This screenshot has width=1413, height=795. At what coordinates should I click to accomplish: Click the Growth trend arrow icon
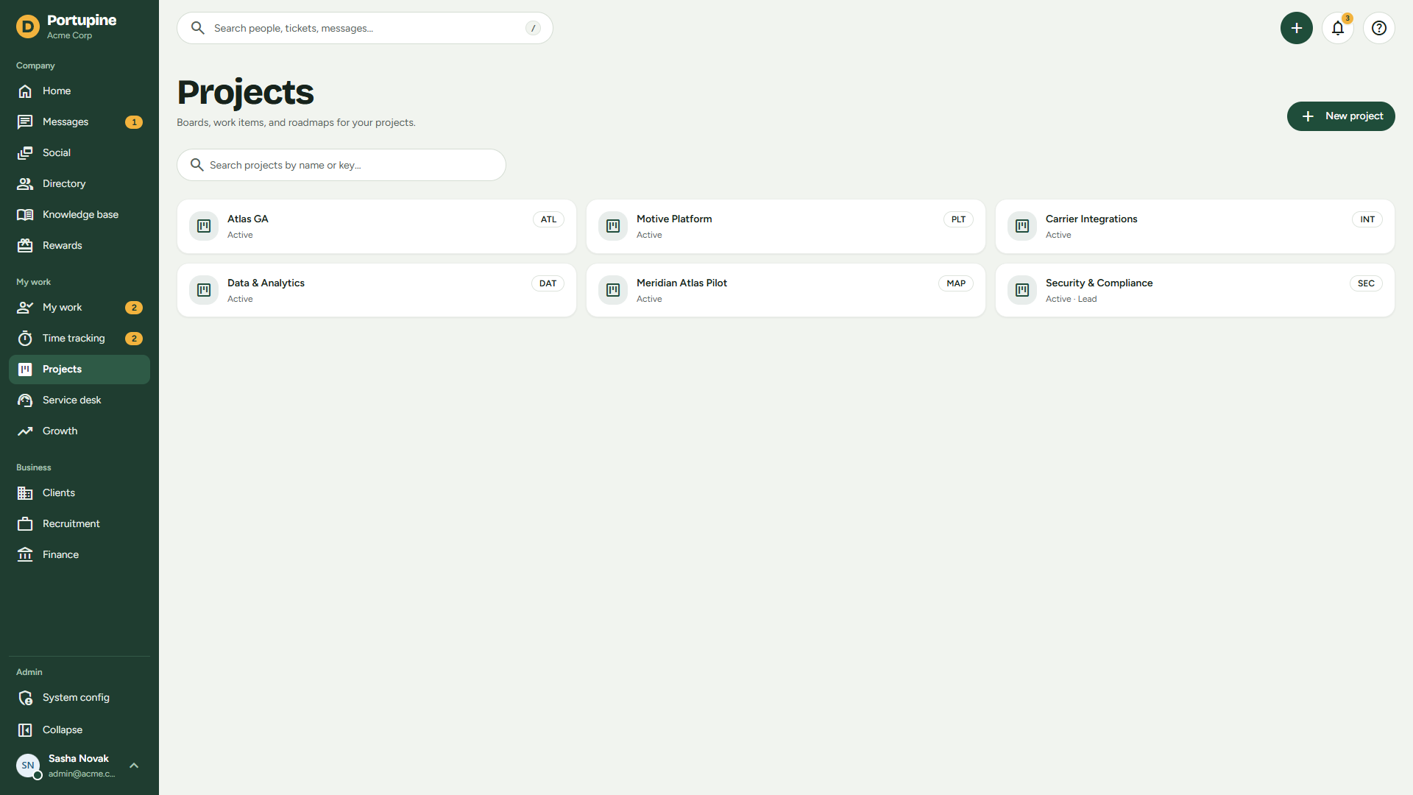25,431
